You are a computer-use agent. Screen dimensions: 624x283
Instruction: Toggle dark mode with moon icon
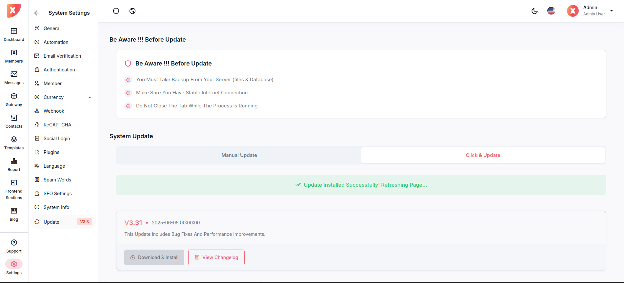[534, 11]
